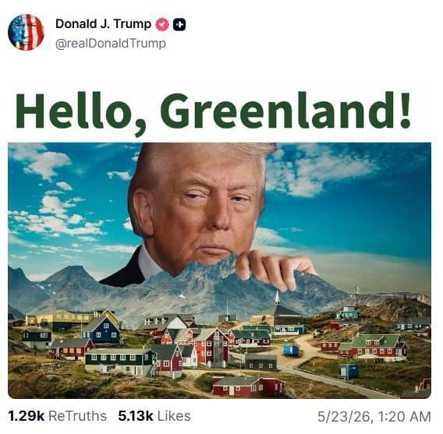443x434 pixels.
Task: Click the dark blue house in the image
Action: [x=101, y=330]
